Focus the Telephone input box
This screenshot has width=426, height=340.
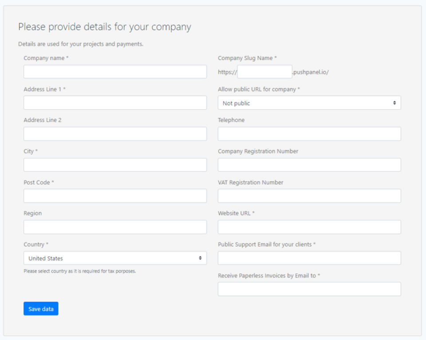point(309,134)
